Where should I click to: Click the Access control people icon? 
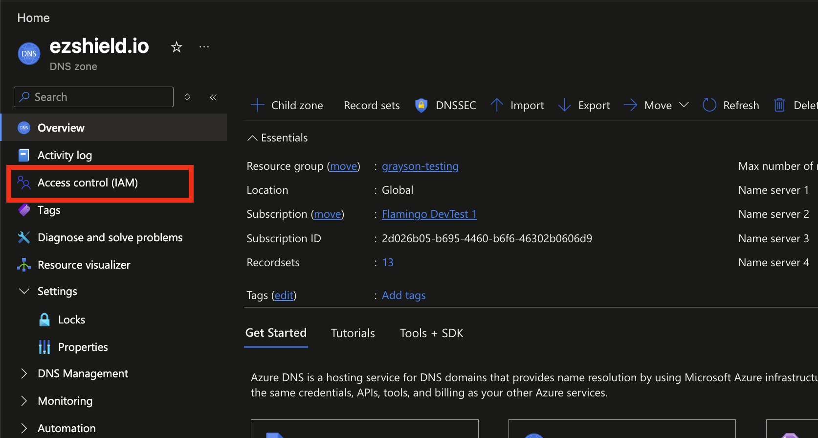(24, 183)
